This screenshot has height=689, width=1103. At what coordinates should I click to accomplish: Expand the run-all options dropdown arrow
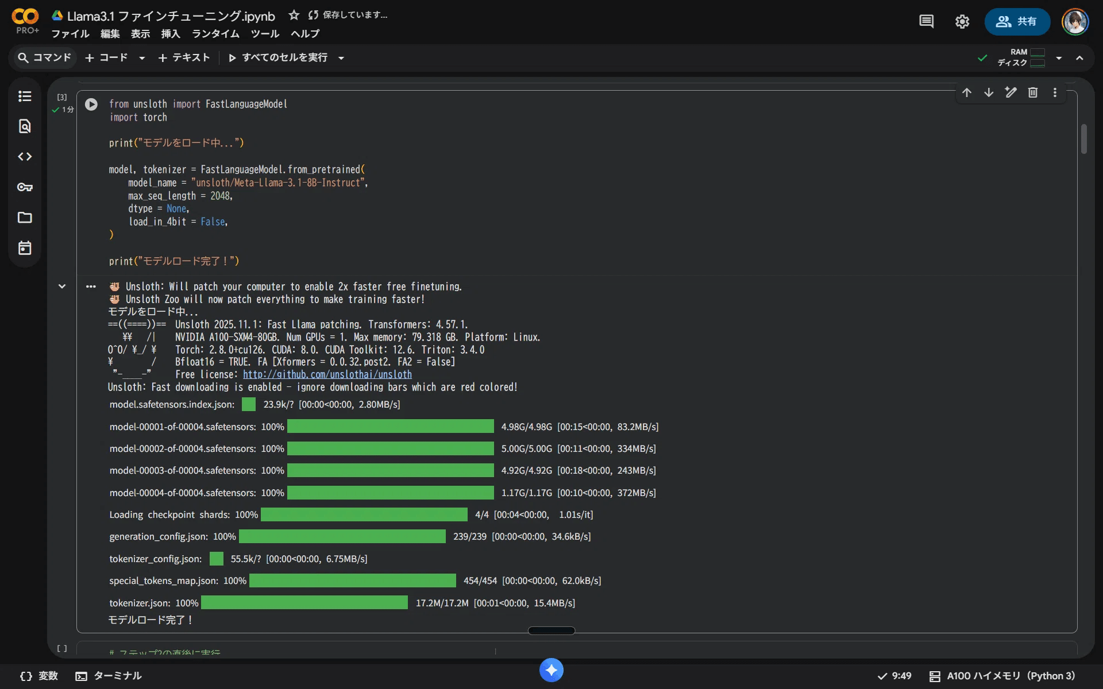point(341,58)
